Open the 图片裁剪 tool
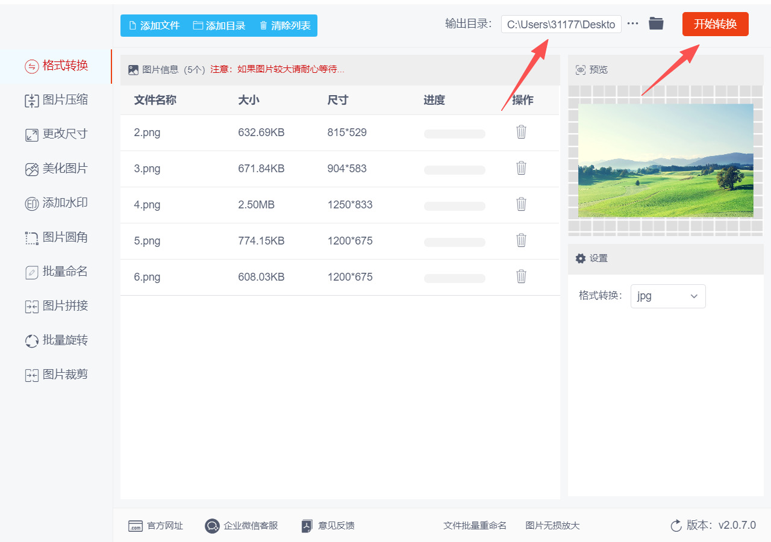The width and height of the screenshot is (771, 542). (x=56, y=375)
